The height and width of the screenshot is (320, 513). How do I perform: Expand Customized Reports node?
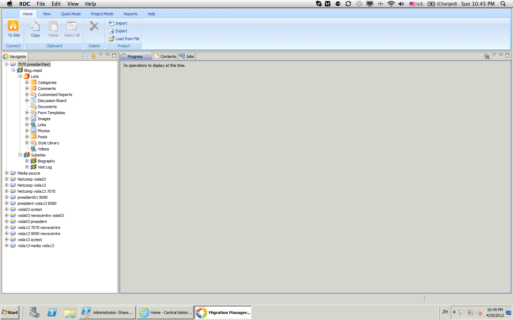pos(27,95)
